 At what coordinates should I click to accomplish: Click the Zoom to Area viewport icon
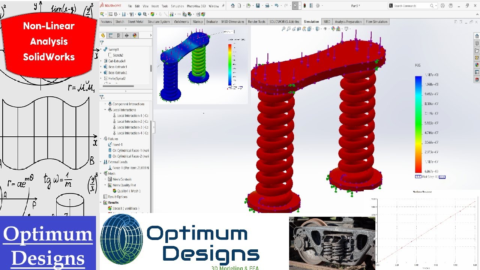[x=288, y=29]
